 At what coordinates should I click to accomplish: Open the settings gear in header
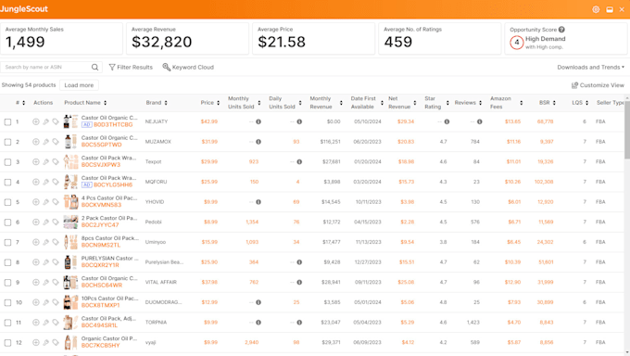tap(596, 9)
